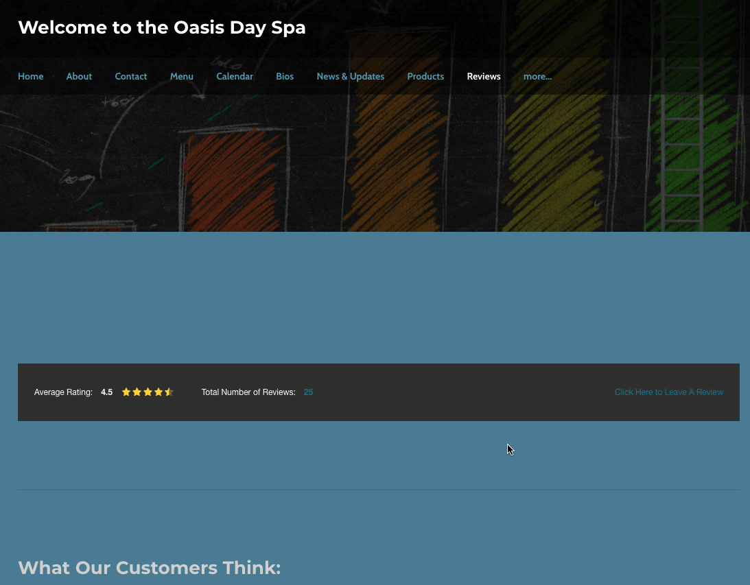Go to the Contact page
The width and height of the screenshot is (750, 585).
(130, 76)
